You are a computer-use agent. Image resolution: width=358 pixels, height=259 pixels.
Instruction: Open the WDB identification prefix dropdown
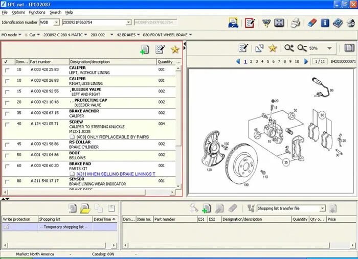(x=56, y=22)
